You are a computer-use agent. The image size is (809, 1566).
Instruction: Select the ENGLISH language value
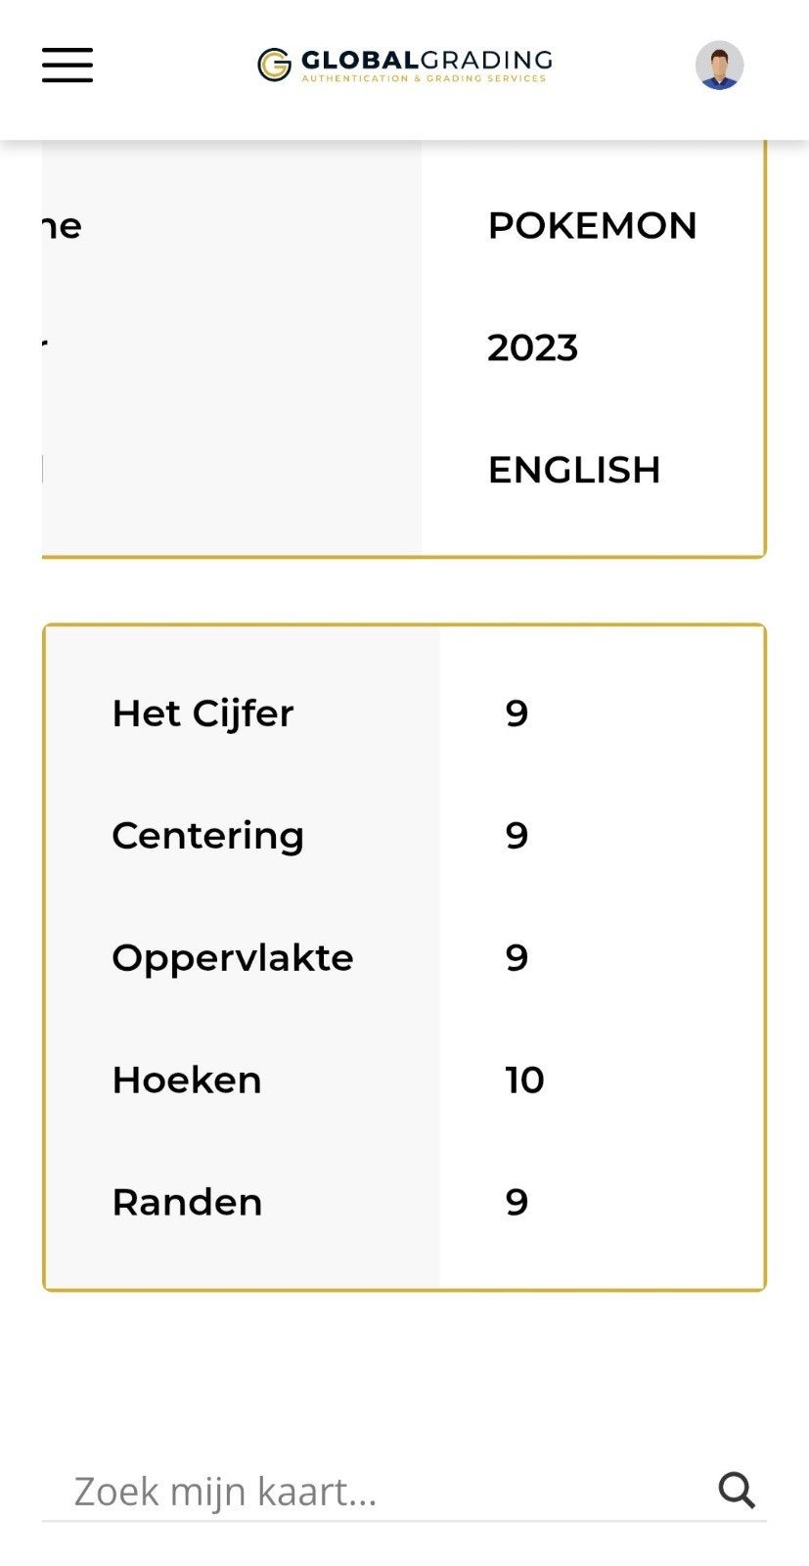click(574, 470)
